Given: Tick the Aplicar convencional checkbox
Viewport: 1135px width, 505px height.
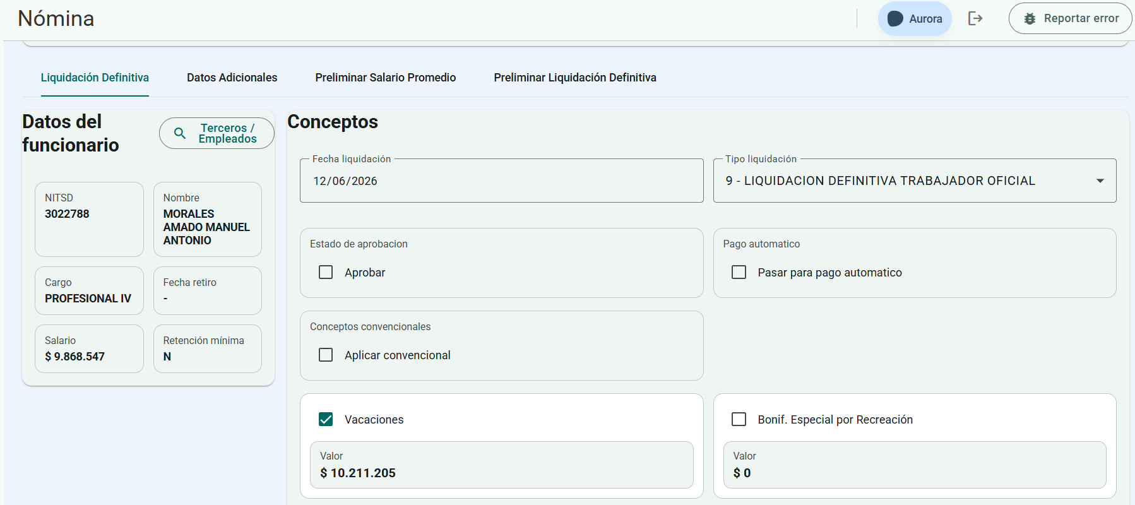Looking at the screenshot, I should 326,355.
